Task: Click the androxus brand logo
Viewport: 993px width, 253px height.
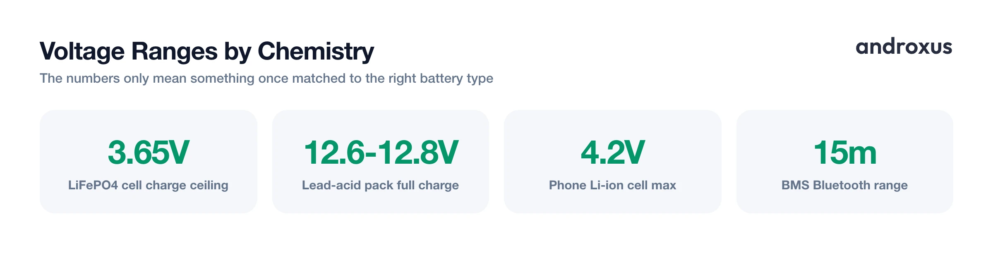Action: tap(904, 47)
